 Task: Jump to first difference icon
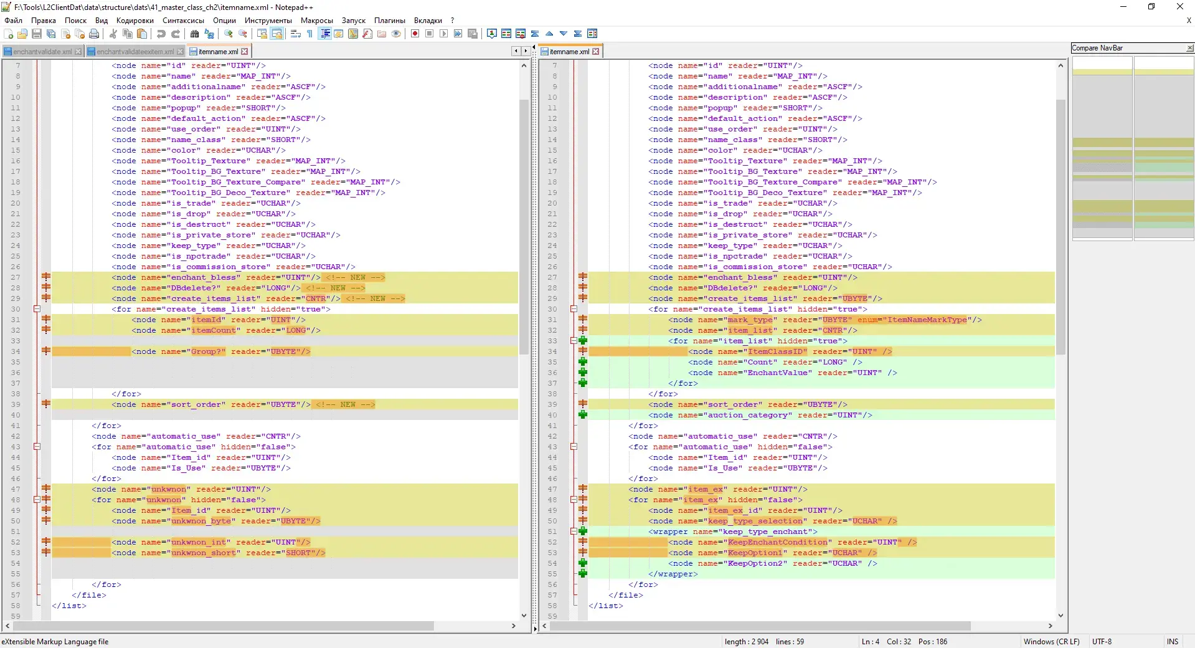(x=535, y=34)
